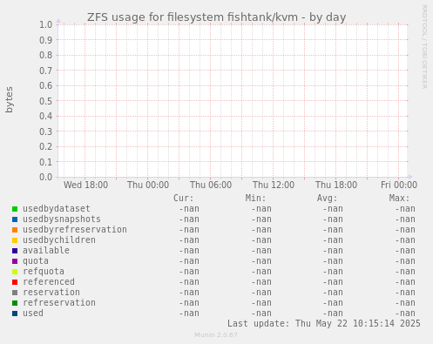Click the Avg: column header
The width and height of the screenshot is (433, 344).
click(x=328, y=199)
